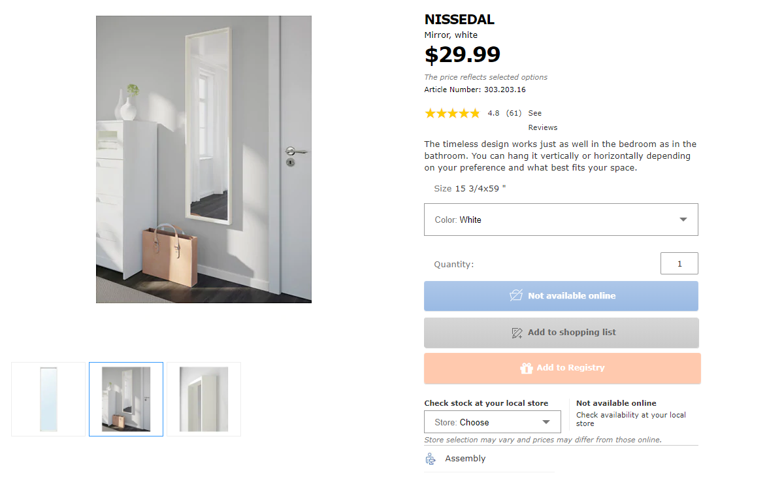
Task: Click the shopping list pencil icon
Action: tap(517, 333)
